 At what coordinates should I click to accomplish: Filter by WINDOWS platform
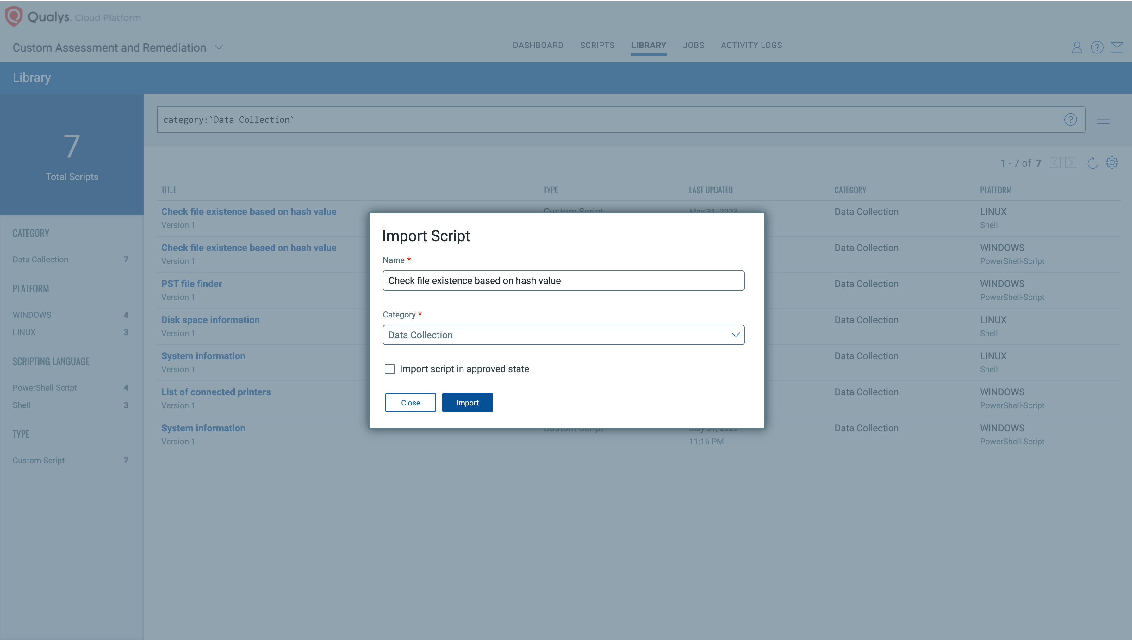[32, 315]
